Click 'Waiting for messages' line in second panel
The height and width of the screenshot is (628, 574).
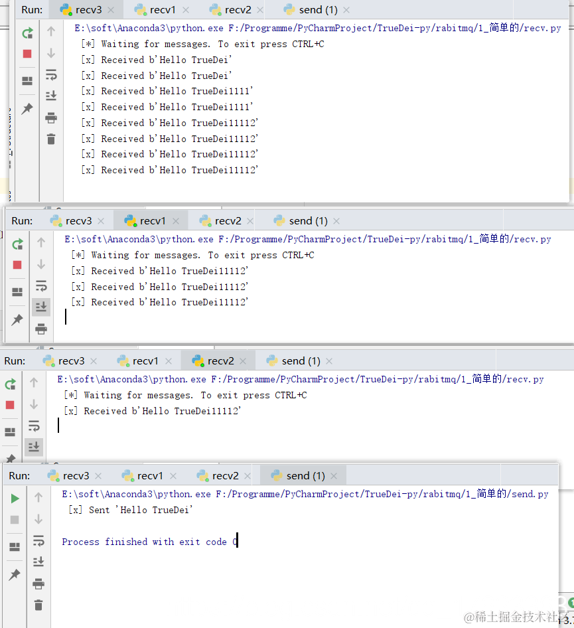[192, 256]
